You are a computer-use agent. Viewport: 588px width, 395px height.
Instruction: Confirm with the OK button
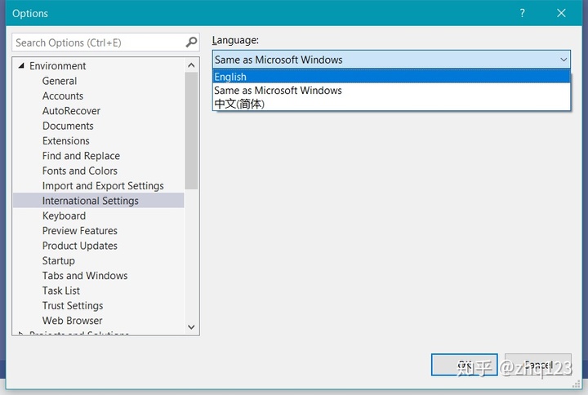pos(464,365)
